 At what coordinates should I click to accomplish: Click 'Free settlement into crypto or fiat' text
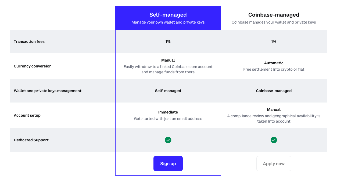[274, 69]
